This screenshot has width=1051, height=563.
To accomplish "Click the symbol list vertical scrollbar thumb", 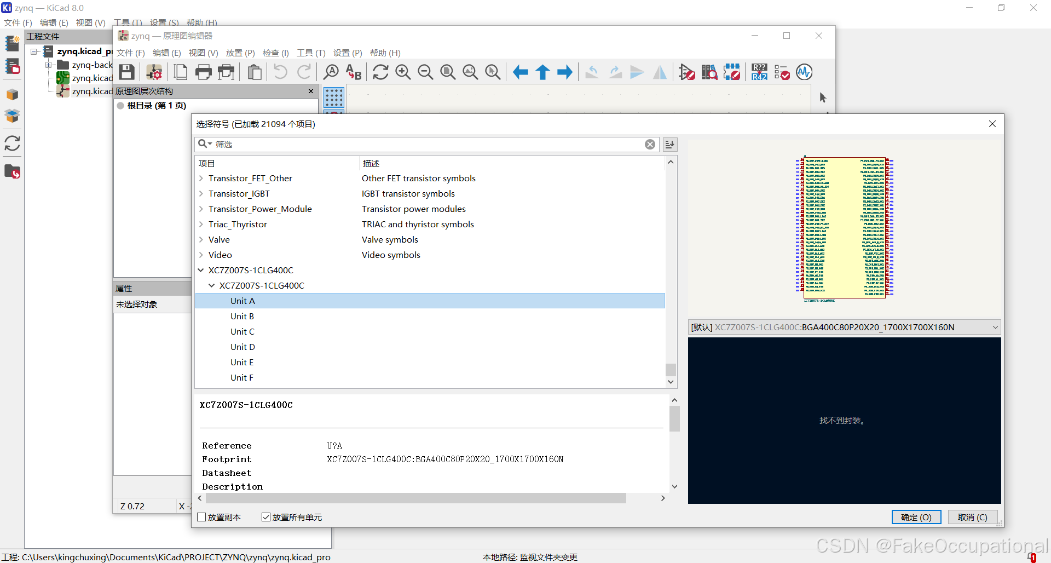I will [671, 370].
